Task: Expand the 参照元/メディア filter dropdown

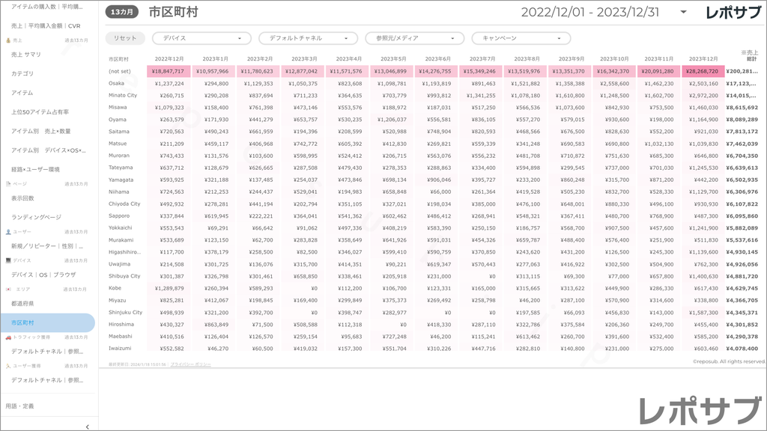Action: [414, 38]
